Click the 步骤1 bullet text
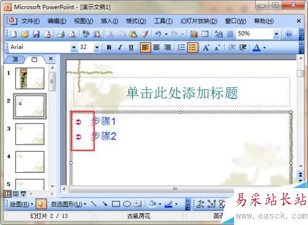 [x=103, y=121]
